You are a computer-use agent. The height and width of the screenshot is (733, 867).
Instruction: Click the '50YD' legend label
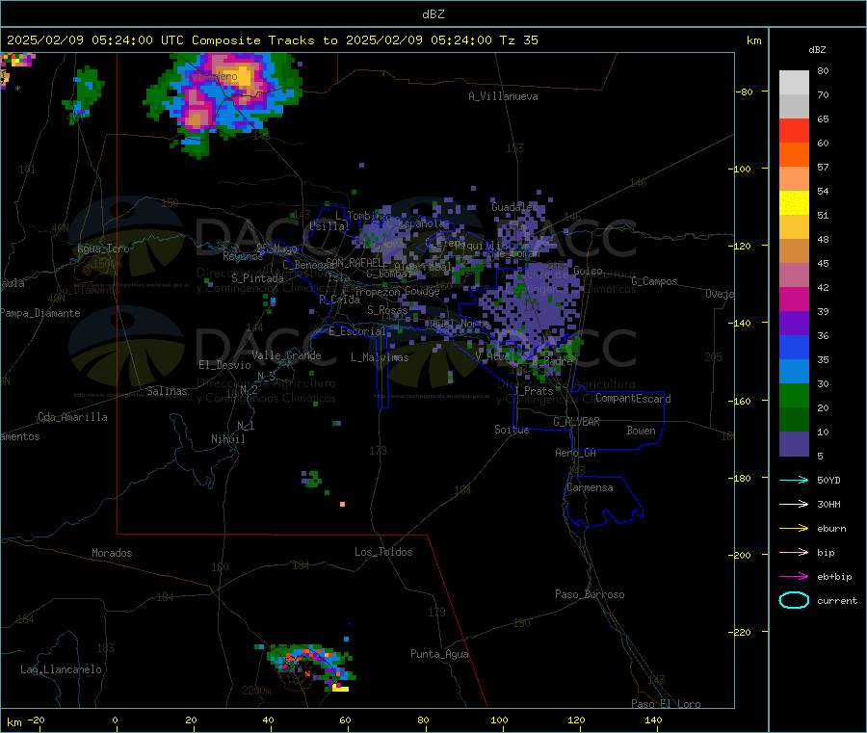coord(828,480)
